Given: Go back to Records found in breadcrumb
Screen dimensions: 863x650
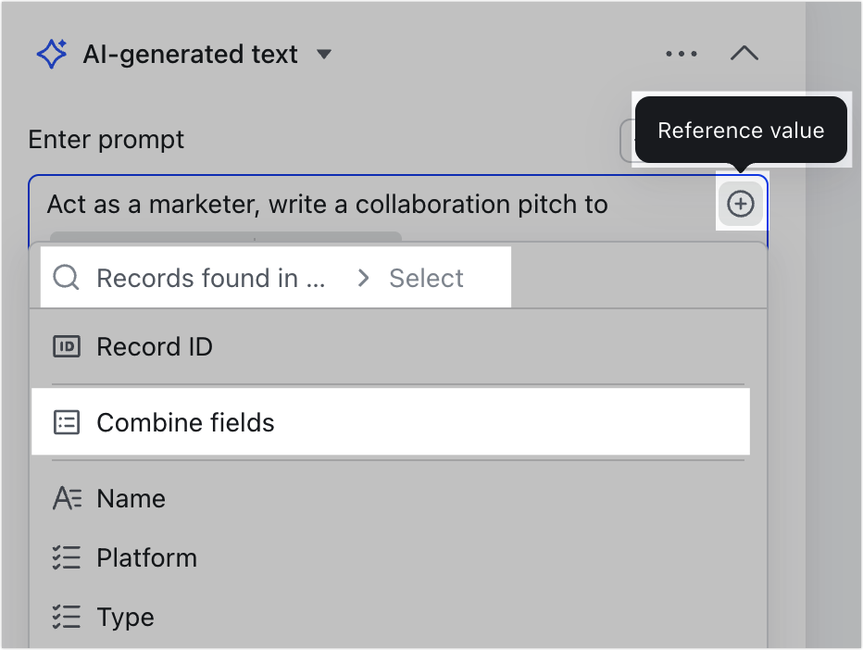Looking at the screenshot, I should pos(211,278).
